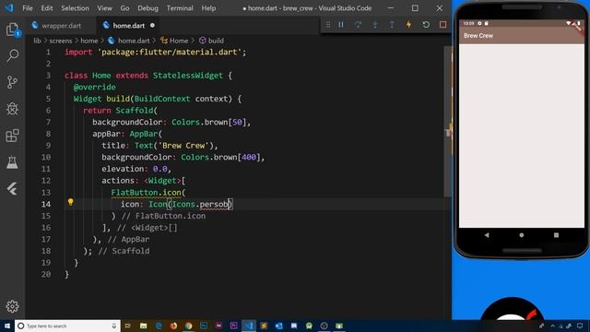Click the 'Icons.persob' text on line 14

click(200, 204)
